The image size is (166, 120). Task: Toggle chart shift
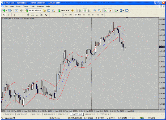click(x=110, y=10)
